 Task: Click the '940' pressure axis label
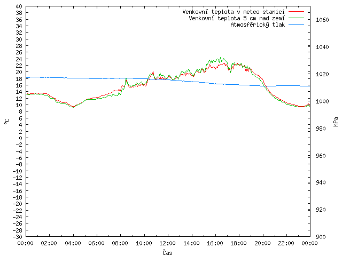pyautogui.click(x=321, y=182)
